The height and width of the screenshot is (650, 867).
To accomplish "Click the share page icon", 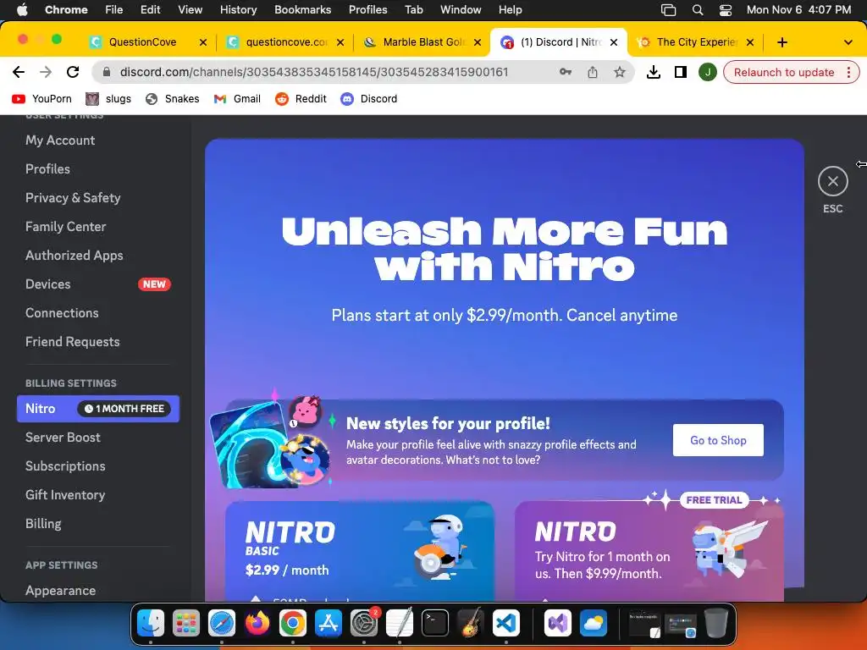I will pos(592,72).
